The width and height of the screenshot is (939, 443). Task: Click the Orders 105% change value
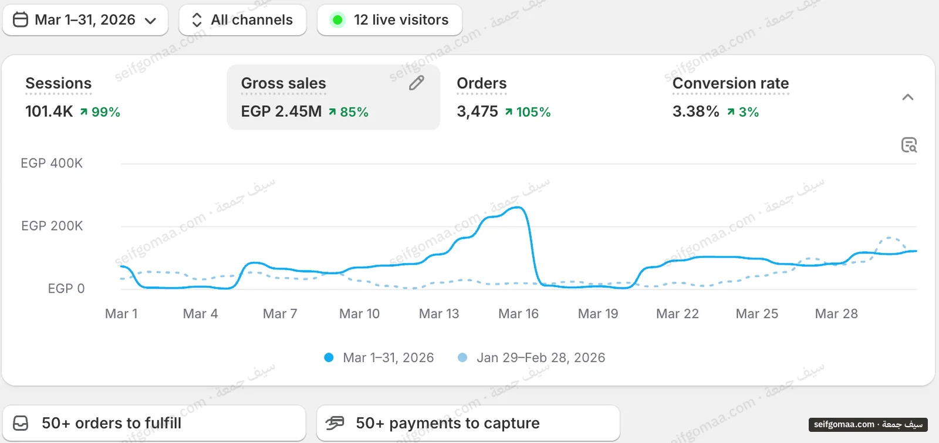coord(533,112)
